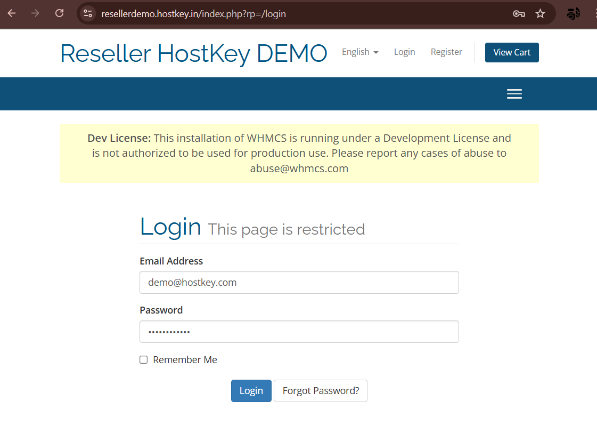Click the Forgot Password? button

pos(321,391)
